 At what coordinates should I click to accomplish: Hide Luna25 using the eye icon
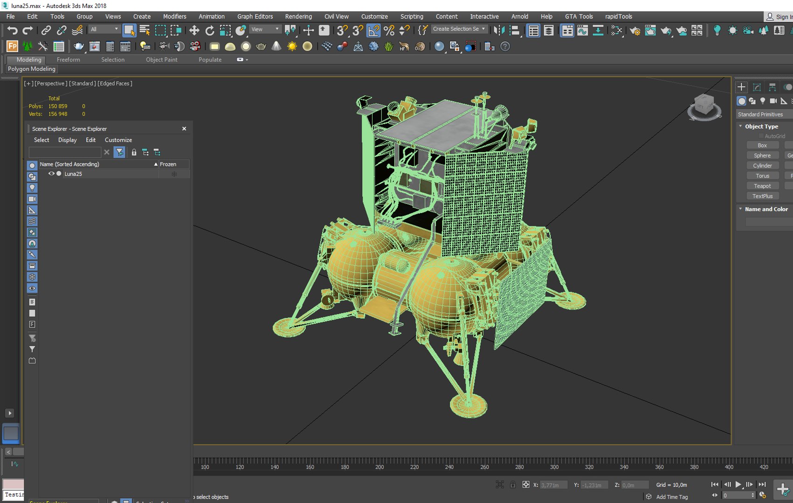51,174
